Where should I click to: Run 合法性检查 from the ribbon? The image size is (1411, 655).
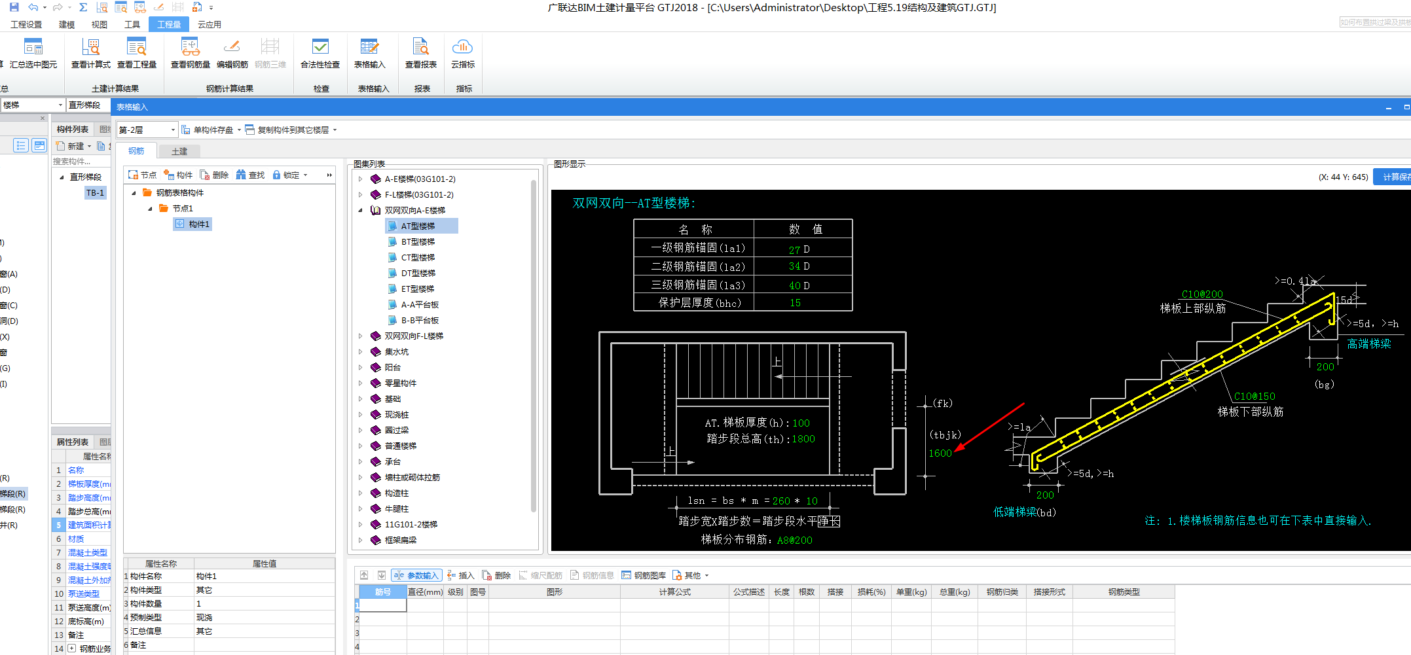(320, 52)
